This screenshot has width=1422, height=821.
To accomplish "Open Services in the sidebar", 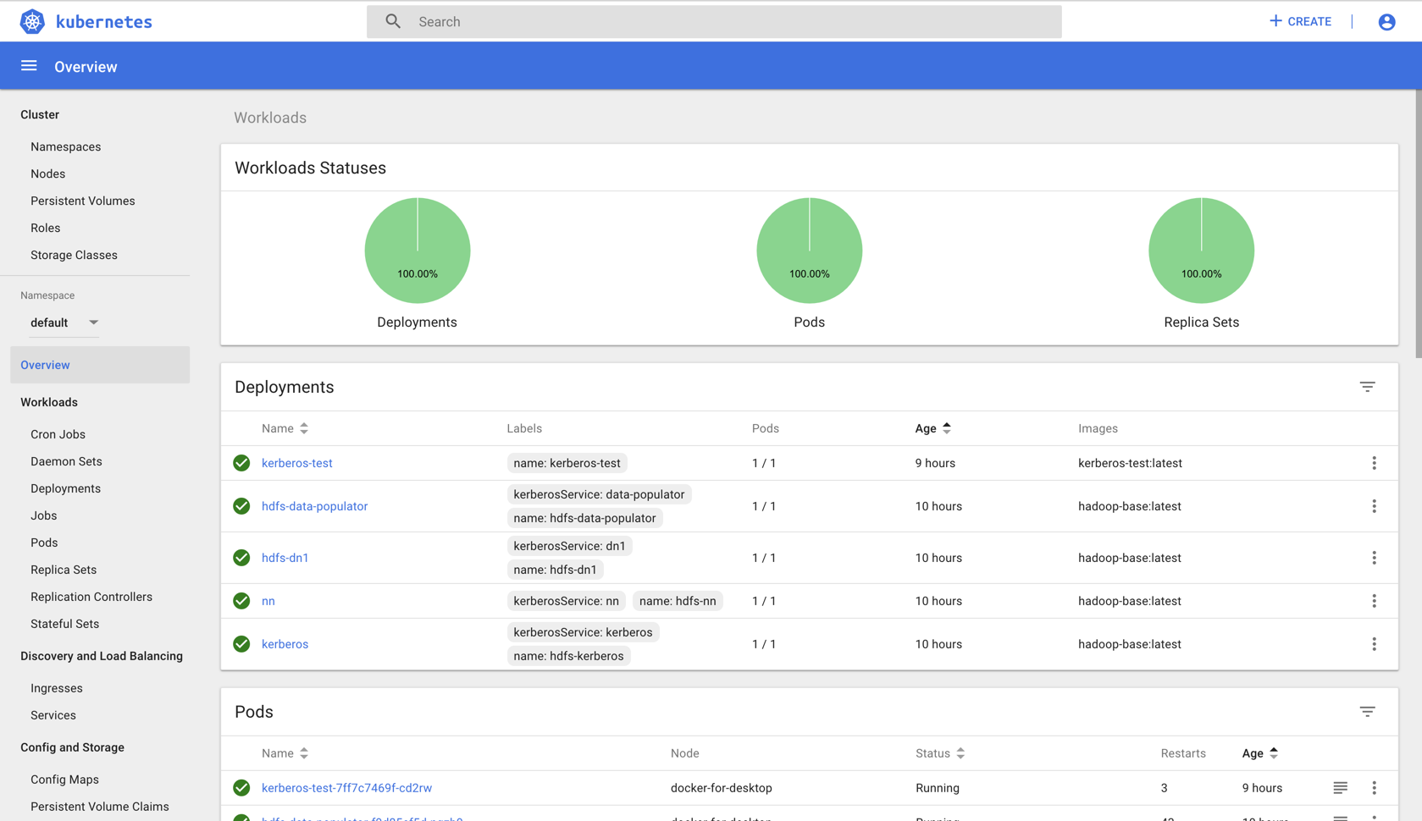I will coord(53,715).
